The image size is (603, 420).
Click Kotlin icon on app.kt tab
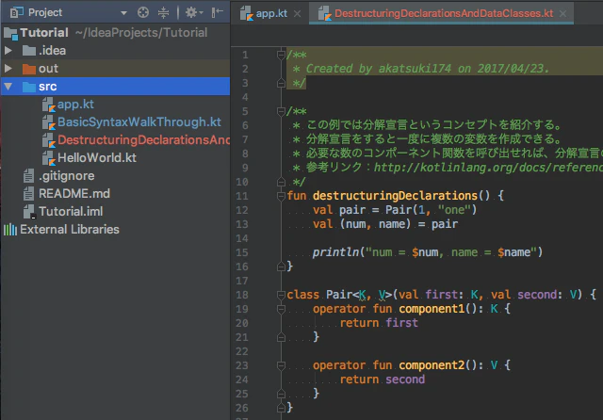(247, 13)
